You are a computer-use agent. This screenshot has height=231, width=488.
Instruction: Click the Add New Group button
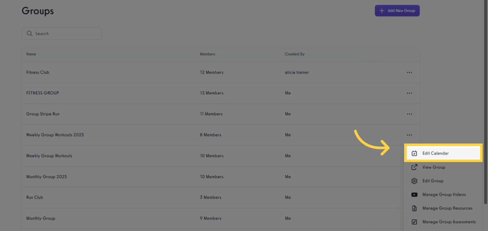coord(397,10)
